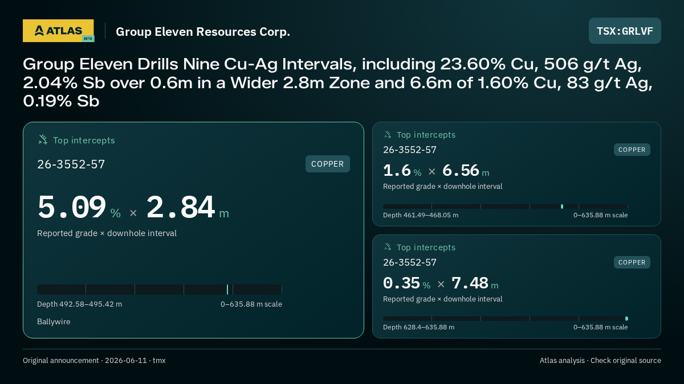Click the 5.09 % grade value
This screenshot has height=384, width=684.
79,208
